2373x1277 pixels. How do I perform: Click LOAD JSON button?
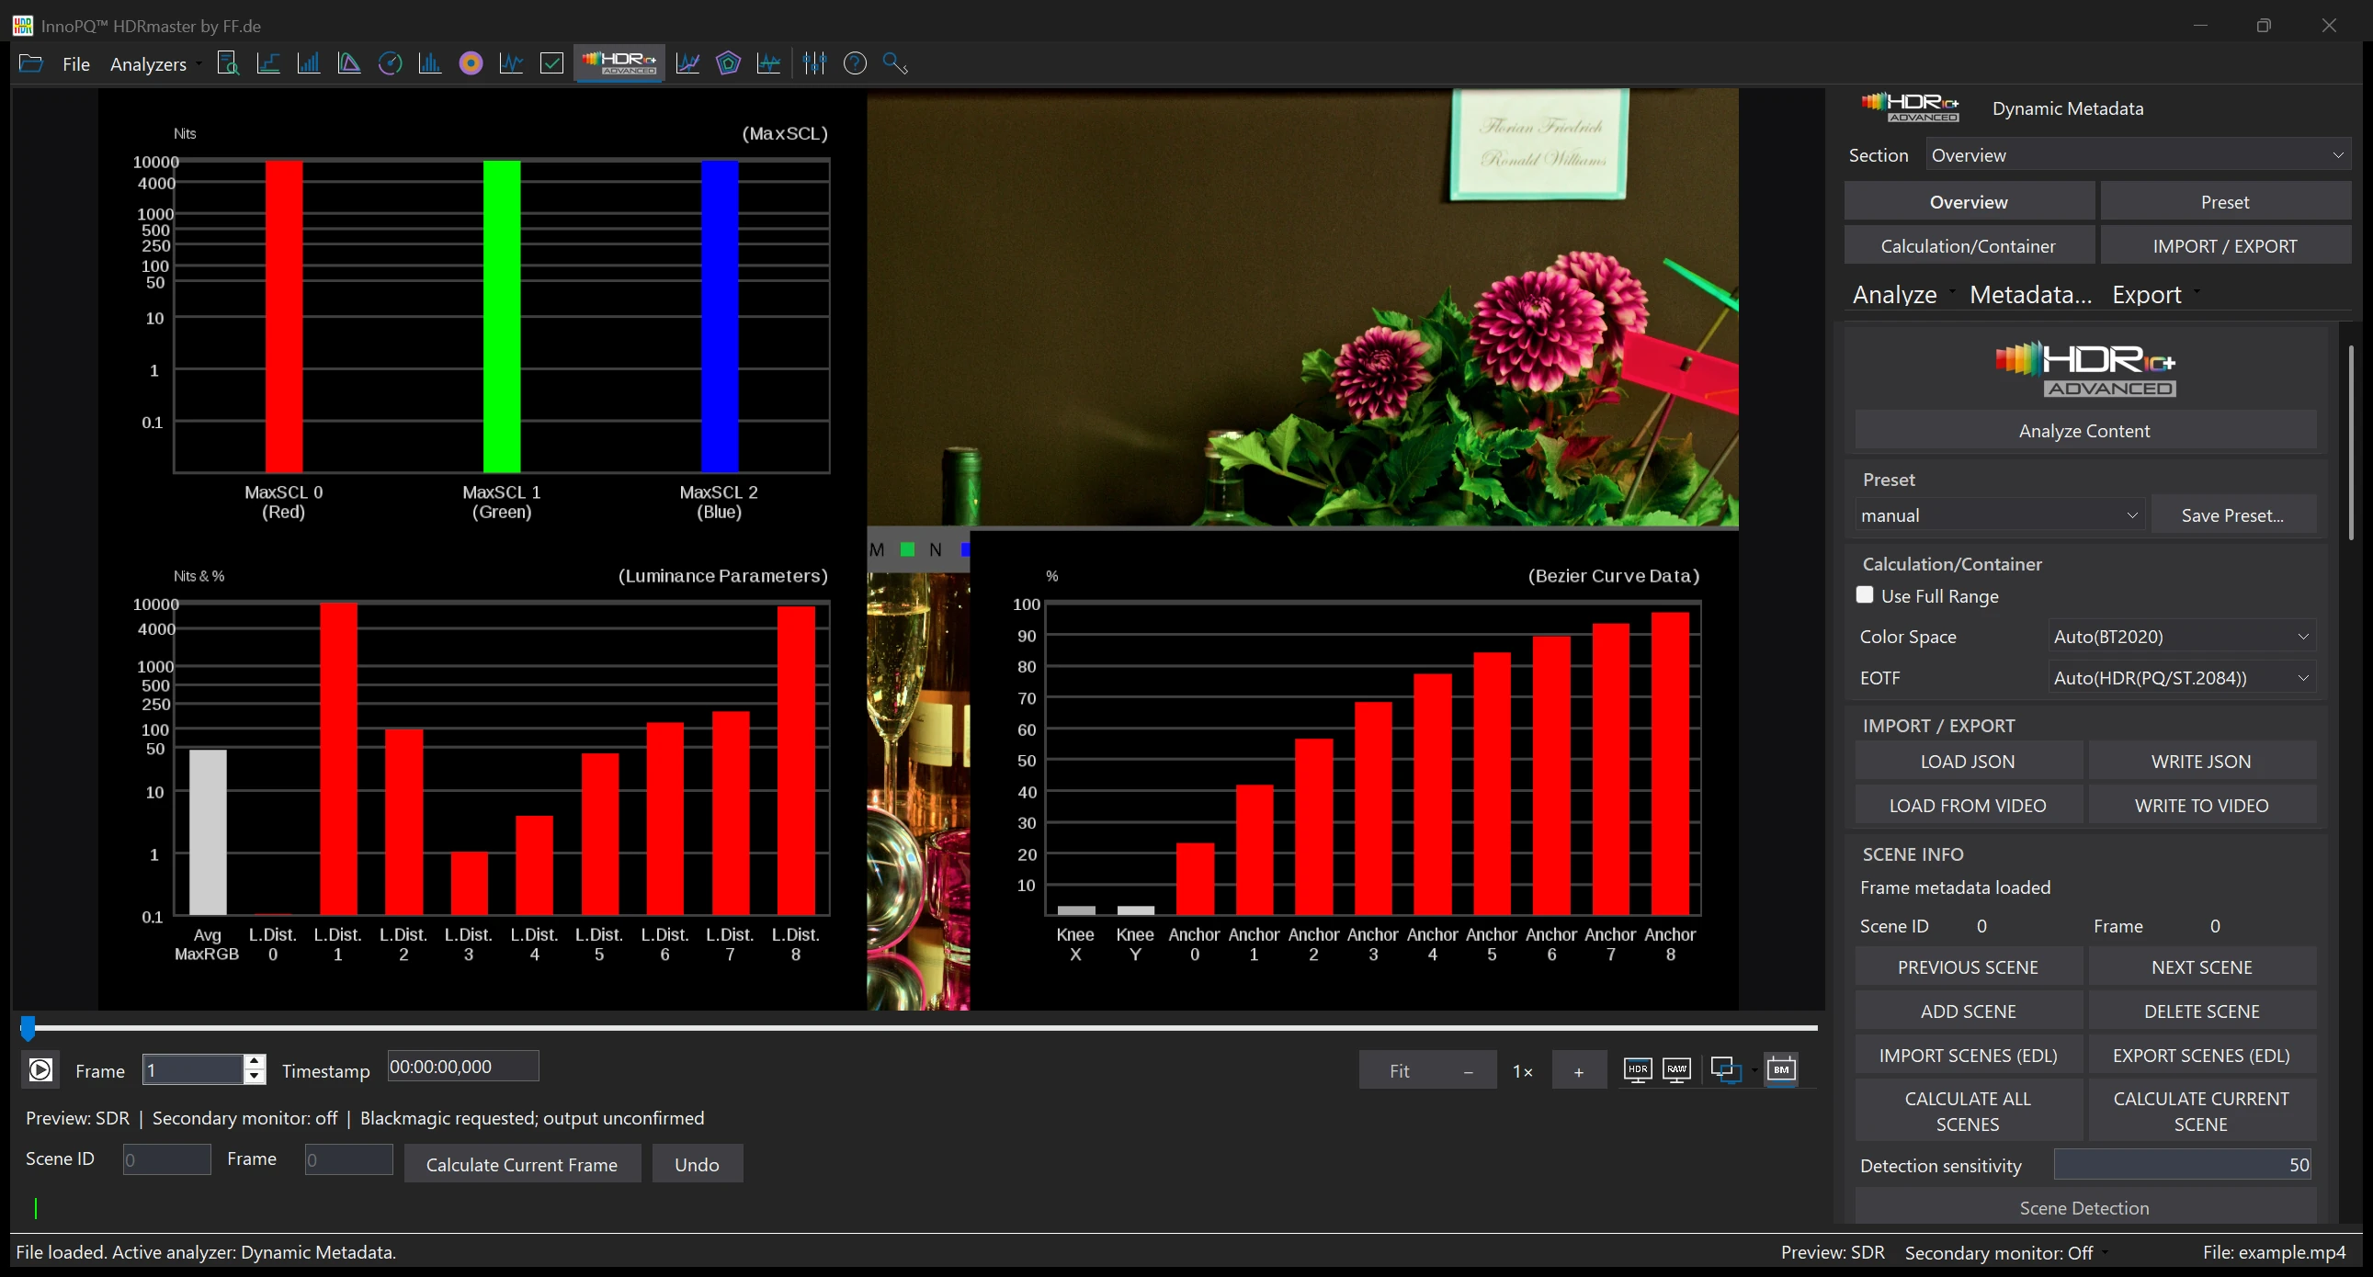pos(1968,762)
